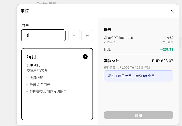This screenshot has height=126, width=182.
Task: Click the EUR €26 price text
Action: tap(33, 65)
